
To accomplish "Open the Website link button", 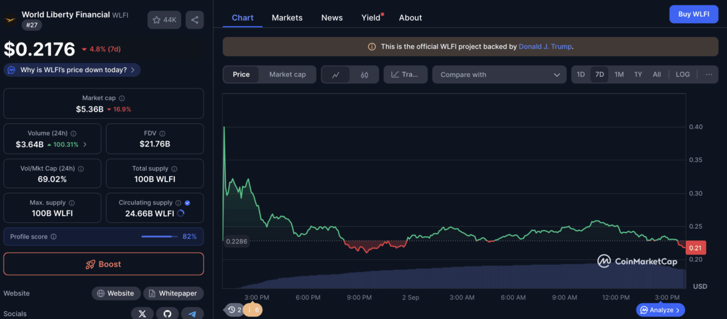I will pos(116,293).
